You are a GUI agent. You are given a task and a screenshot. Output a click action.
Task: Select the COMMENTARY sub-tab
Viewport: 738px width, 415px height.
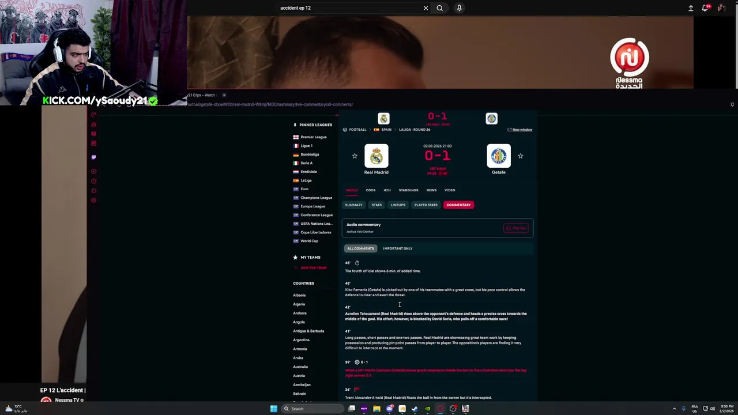[459, 205]
